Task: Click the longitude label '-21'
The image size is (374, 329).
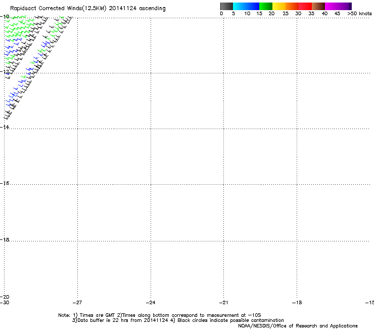Action: (x=224, y=303)
